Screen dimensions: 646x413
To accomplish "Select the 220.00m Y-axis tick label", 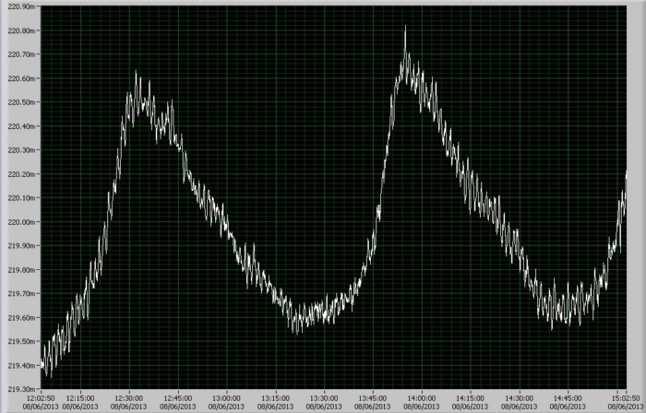I will [20, 222].
